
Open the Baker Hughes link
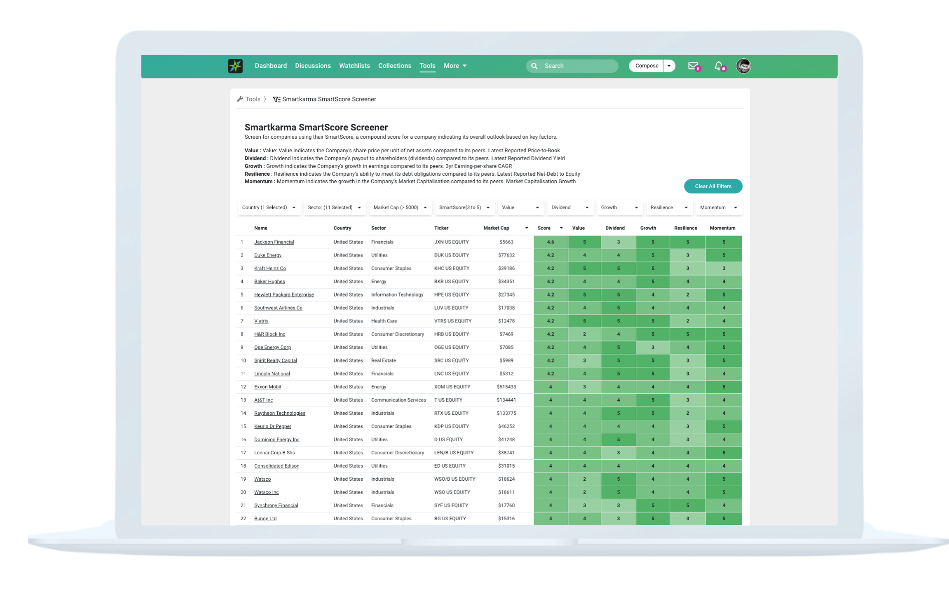pos(270,282)
